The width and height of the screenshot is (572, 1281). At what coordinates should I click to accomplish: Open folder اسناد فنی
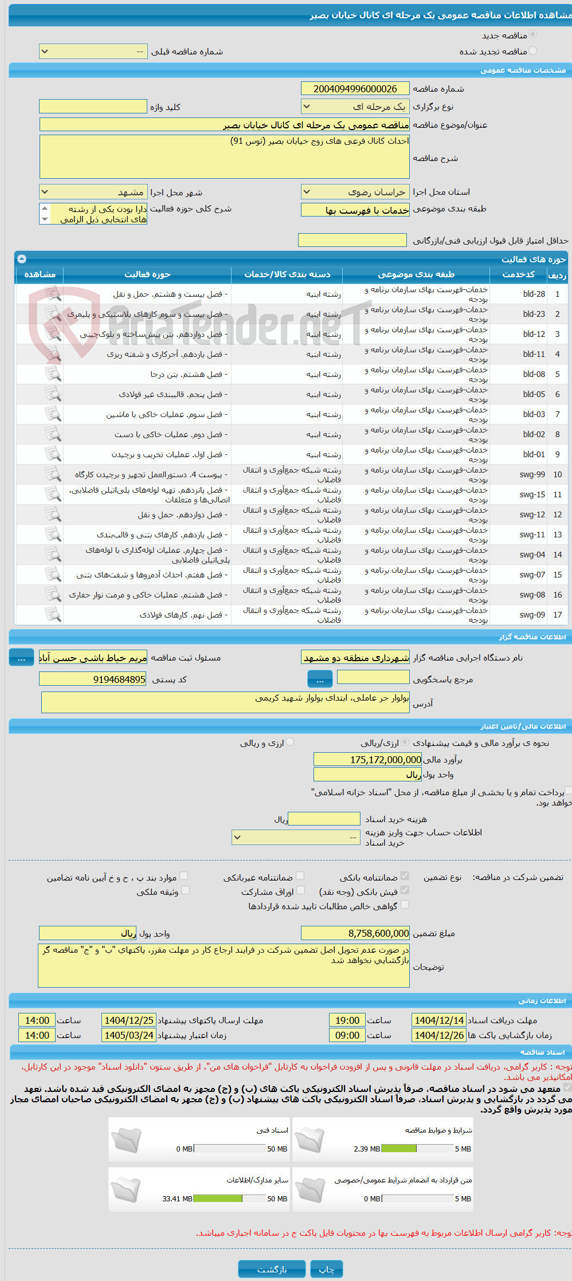[126, 1139]
